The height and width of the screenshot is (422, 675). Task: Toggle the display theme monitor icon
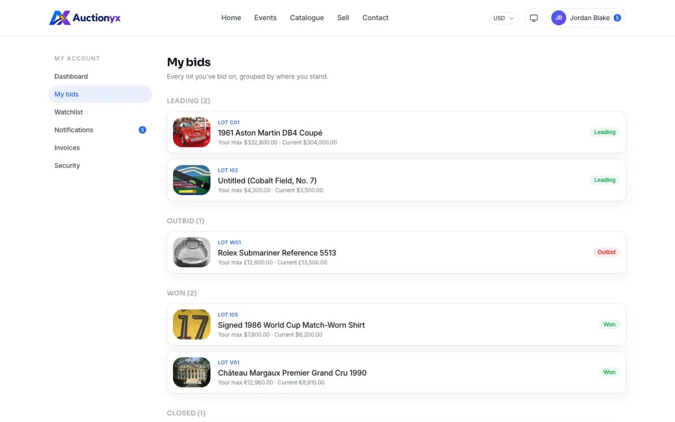tap(534, 18)
